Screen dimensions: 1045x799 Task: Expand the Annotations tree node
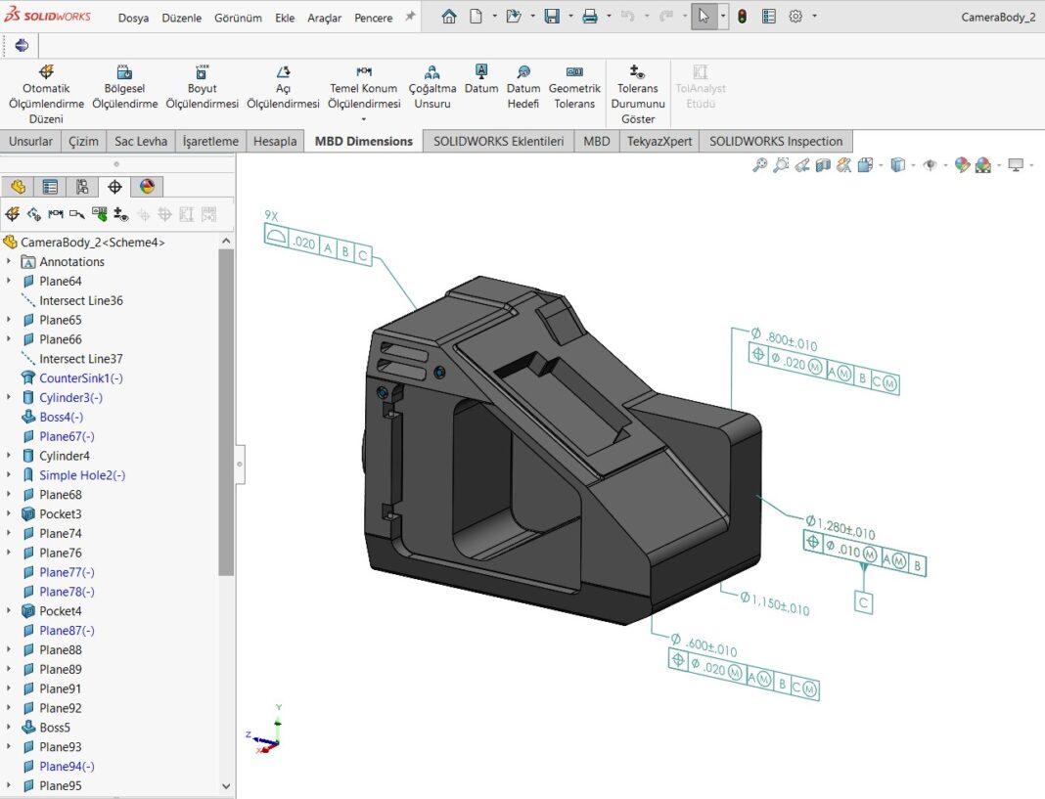click(10, 261)
